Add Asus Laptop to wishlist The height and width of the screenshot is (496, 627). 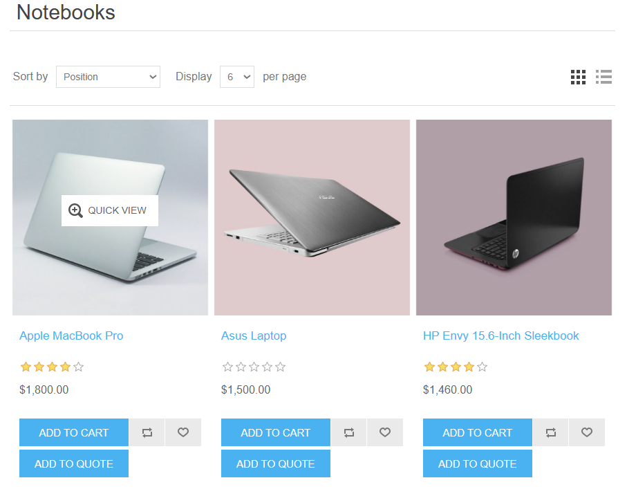pos(385,432)
